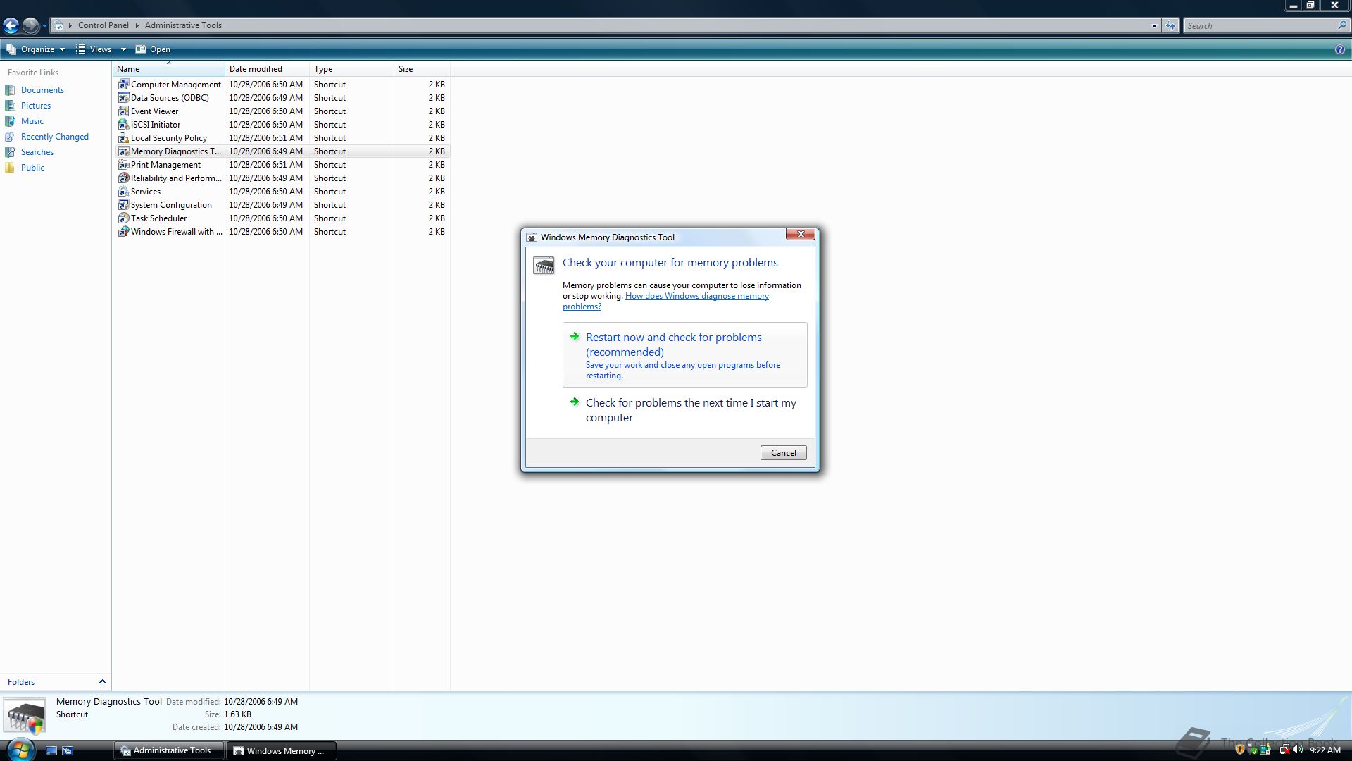Select the Task Scheduler icon
Viewport: 1352px width, 761px height.
[123, 218]
